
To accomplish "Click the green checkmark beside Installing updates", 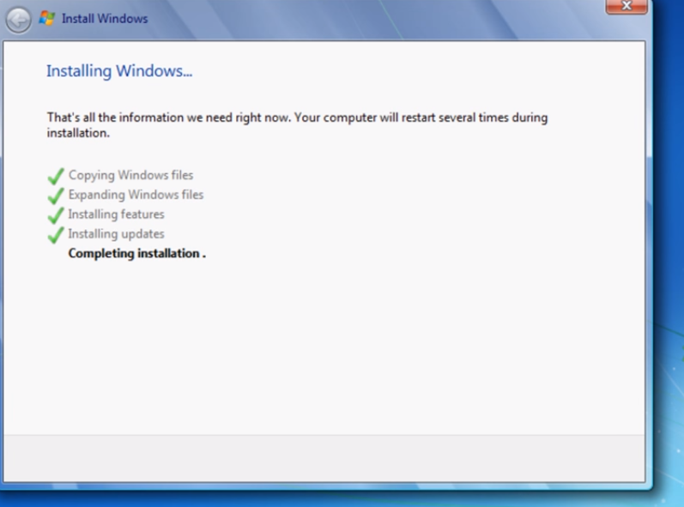I will point(56,235).
